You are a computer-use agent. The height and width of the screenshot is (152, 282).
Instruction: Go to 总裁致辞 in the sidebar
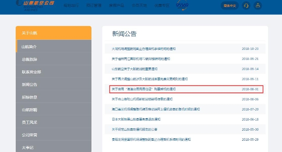[x=54, y=59]
